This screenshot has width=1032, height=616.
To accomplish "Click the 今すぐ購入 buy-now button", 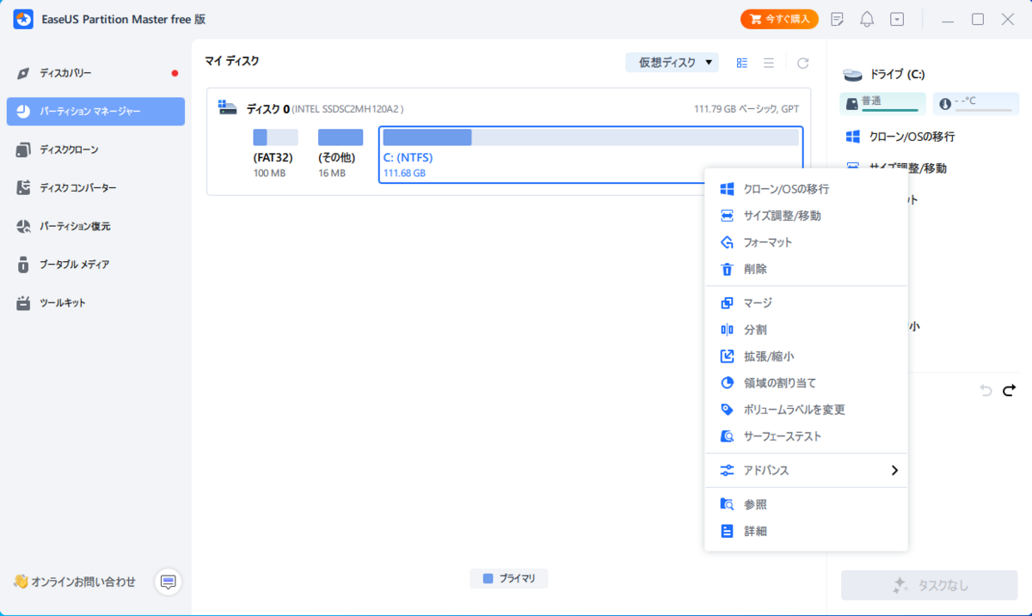I will [779, 19].
